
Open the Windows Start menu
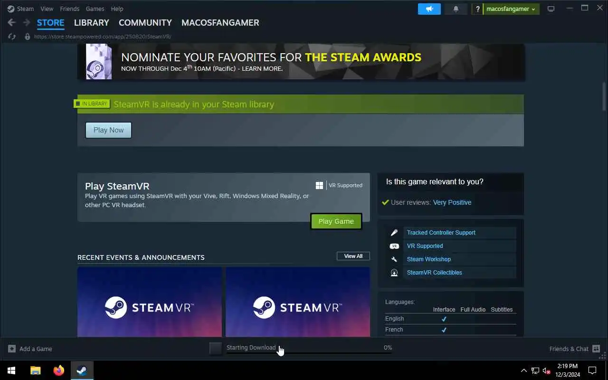coord(11,370)
